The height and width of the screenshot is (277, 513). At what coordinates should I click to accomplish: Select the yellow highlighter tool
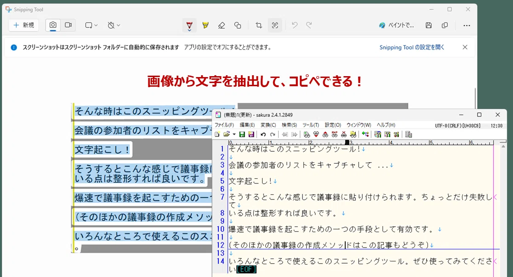click(205, 25)
